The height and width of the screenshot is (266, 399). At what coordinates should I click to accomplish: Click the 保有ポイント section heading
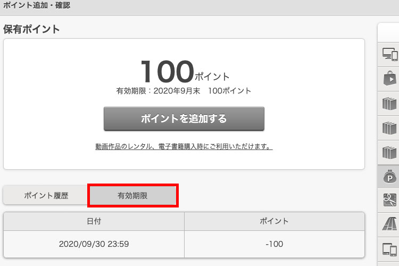pyautogui.click(x=31, y=29)
